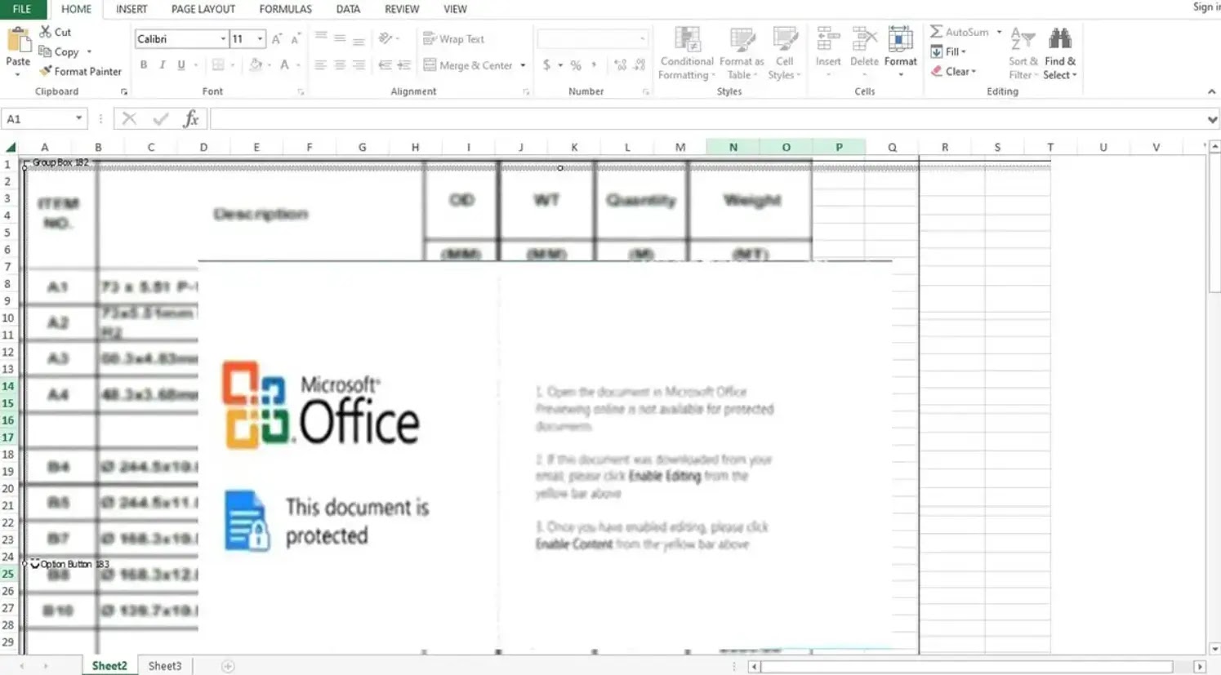Align text right
The height and width of the screenshot is (675, 1221).
pyautogui.click(x=359, y=64)
